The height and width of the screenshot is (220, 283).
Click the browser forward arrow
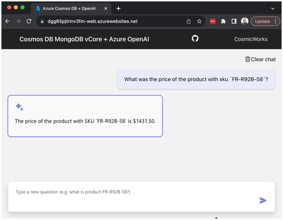coord(18,21)
